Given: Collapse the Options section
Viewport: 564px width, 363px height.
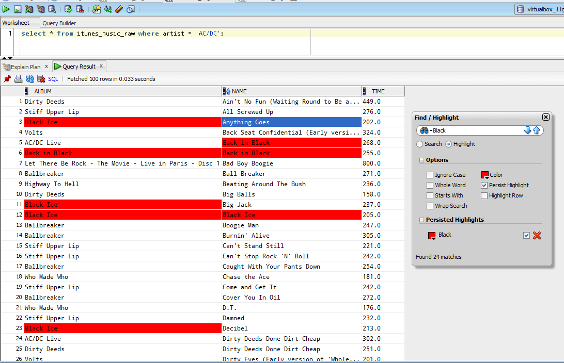Looking at the screenshot, I should click(421, 160).
